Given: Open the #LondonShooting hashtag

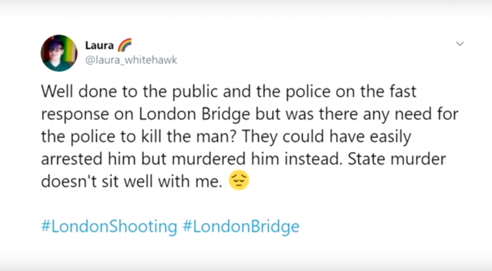Looking at the screenshot, I should (109, 227).
